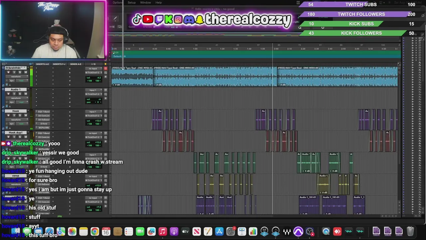Open FaceTime from the Dock
Viewport: 426px width, 240px height.
140,231
